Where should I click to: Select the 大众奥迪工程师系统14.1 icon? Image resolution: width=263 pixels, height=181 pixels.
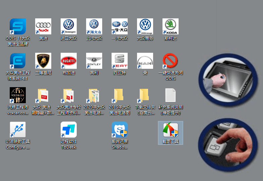[18, 61]
